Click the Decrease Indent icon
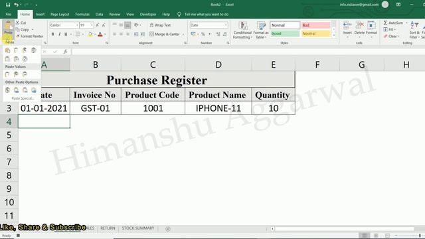425x239 pixels. [136, 34]
